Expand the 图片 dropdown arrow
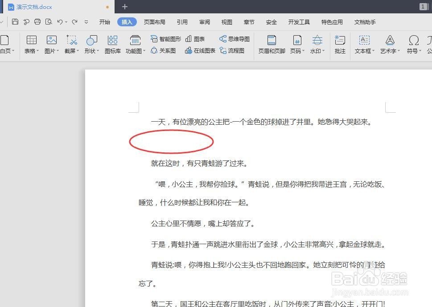Viewport: 432px width, 307px height. tap(58, 51)
